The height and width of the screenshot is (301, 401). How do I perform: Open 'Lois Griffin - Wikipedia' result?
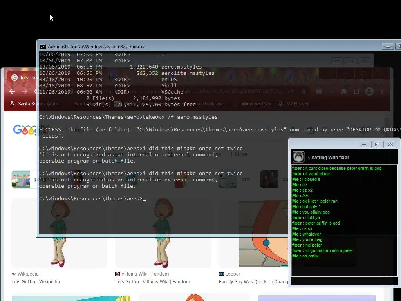point(36,281)
